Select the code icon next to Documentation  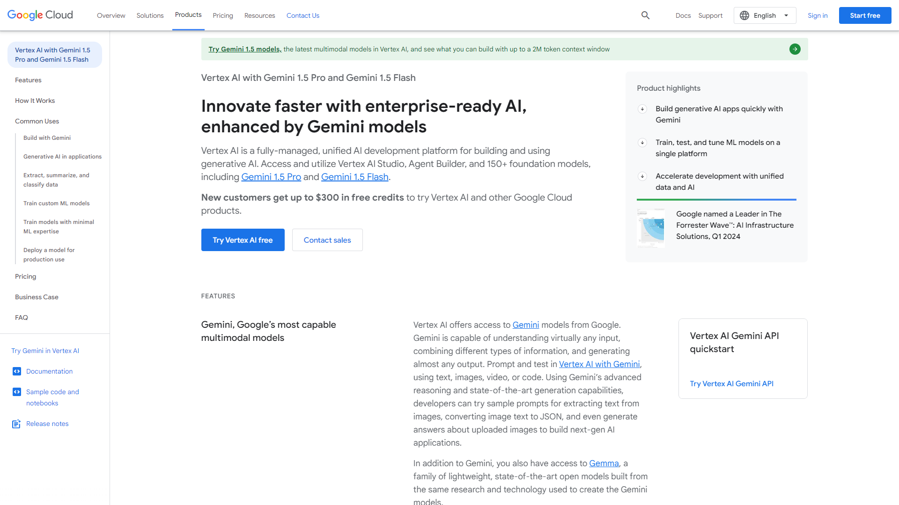pyautogui.click(x=17, y=371)
